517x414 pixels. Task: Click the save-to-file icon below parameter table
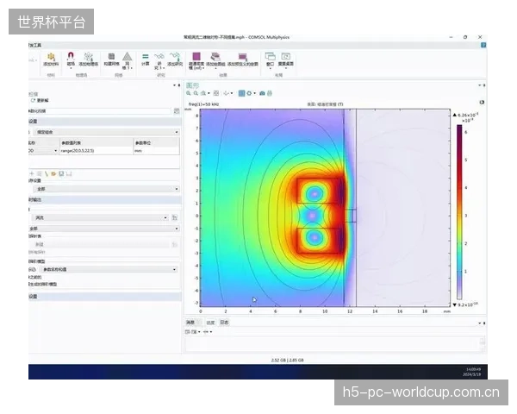coord(61,173)
